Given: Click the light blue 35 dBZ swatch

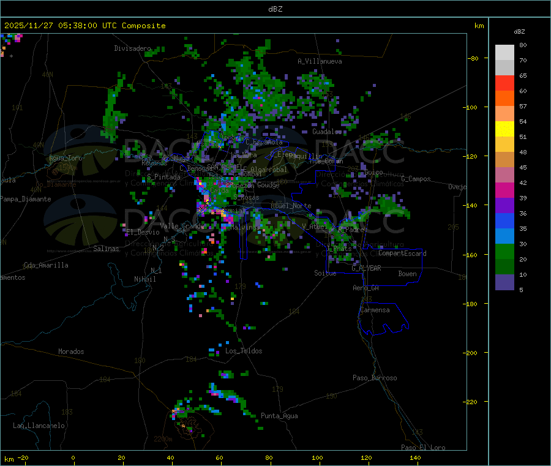Looking at the screenshot, I should click(x=504, y=236).
